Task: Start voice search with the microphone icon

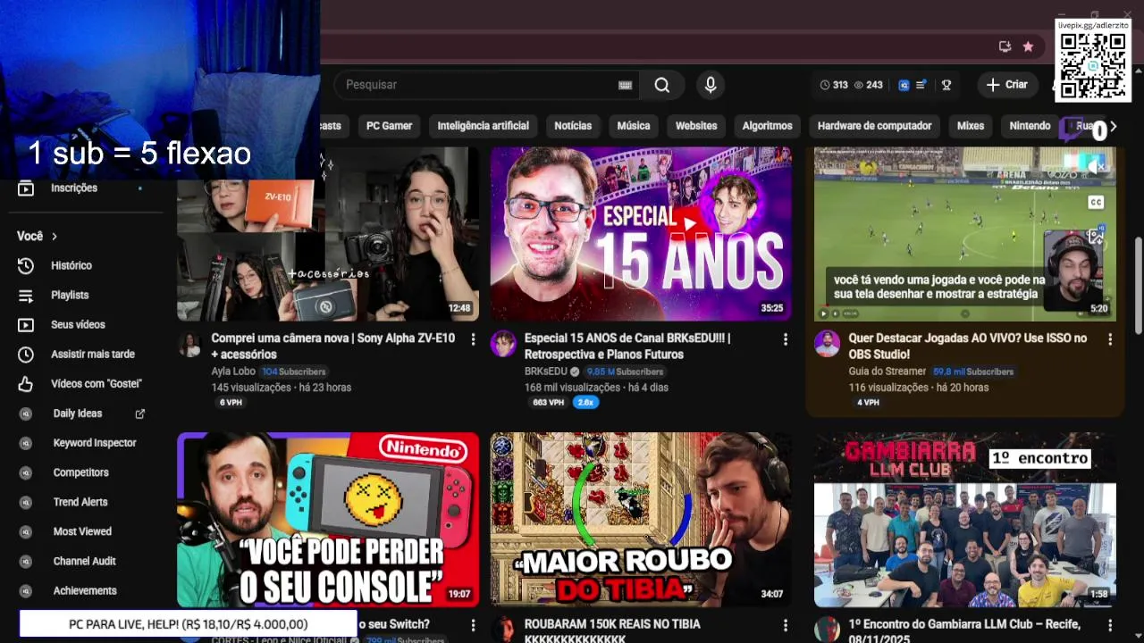Action: [x=711, y=85]
